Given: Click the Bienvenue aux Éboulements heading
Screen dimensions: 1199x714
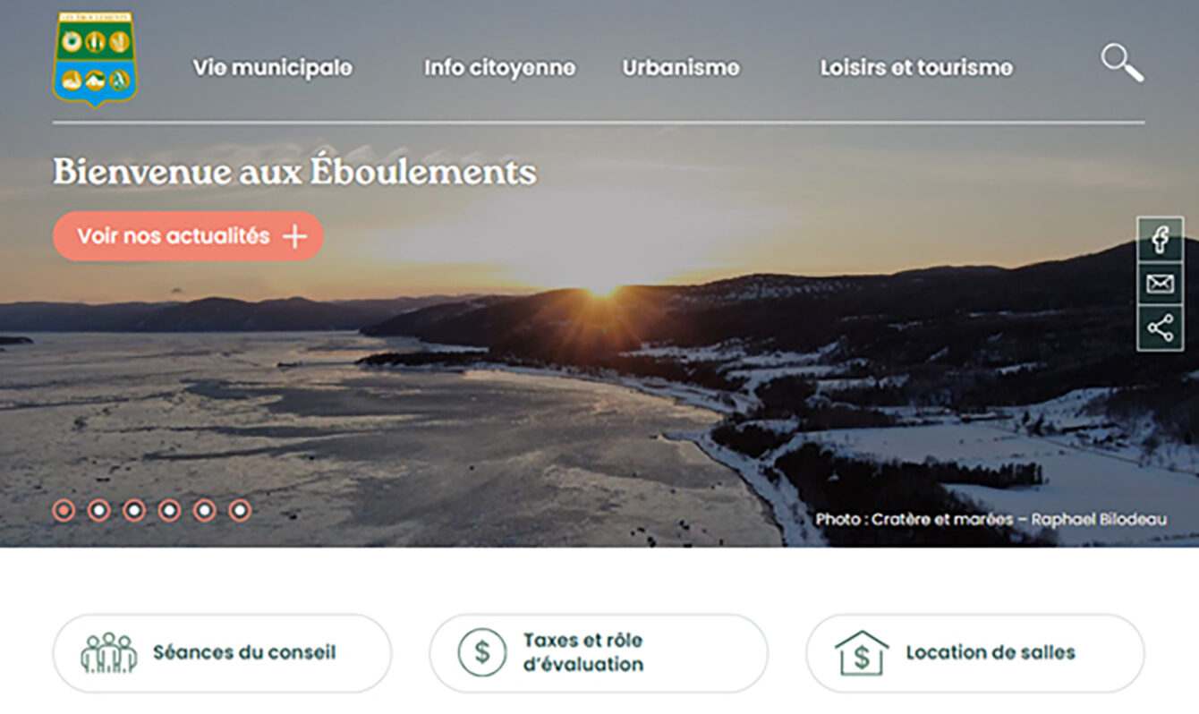Looking at the screenshot, I should [x=294, y=171].
